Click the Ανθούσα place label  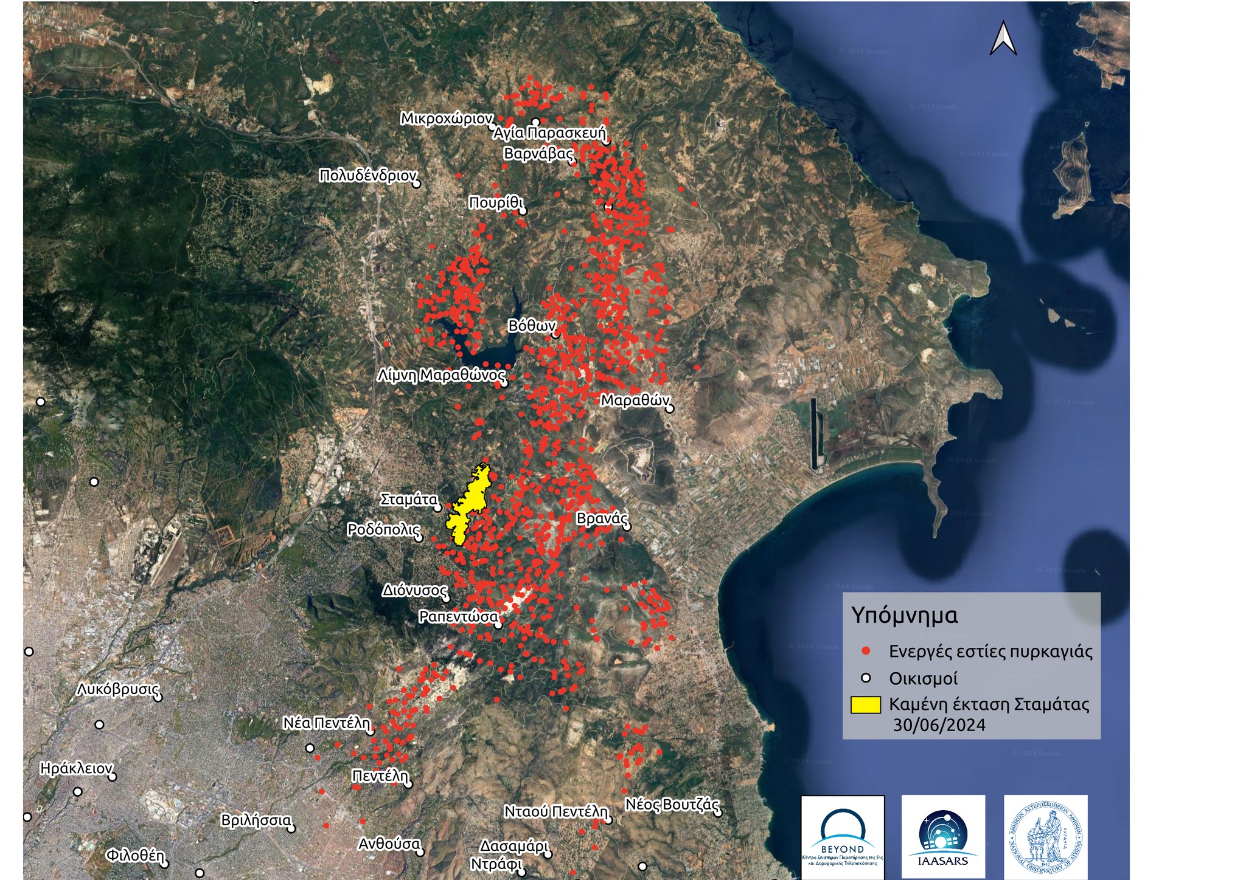pyautogui.click(x=389, y=844)
